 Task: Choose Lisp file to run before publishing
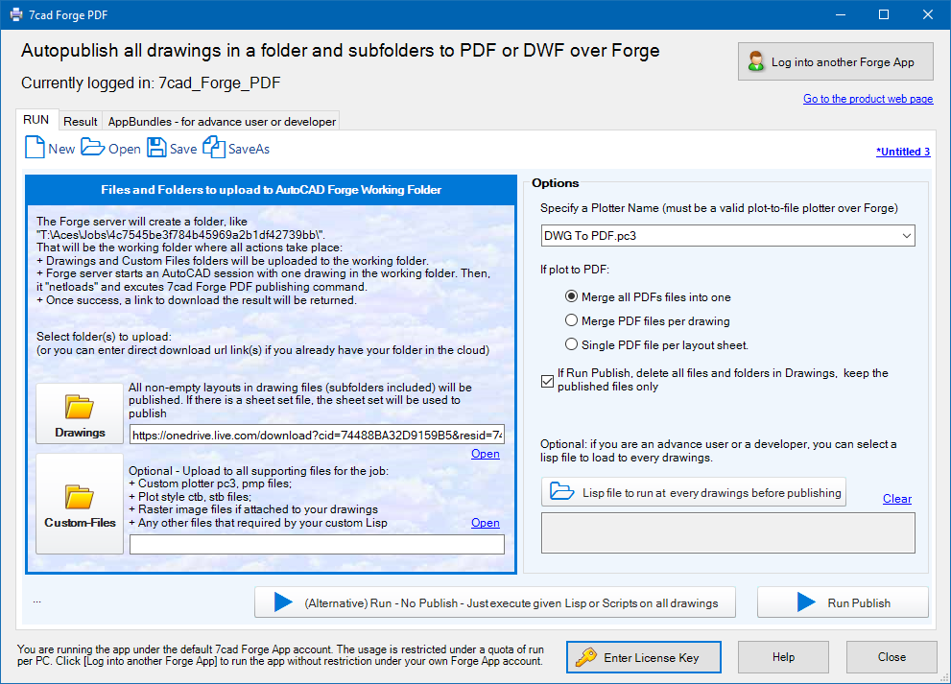694,492
